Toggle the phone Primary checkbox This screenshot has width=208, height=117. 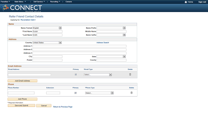tap(75, 93)
